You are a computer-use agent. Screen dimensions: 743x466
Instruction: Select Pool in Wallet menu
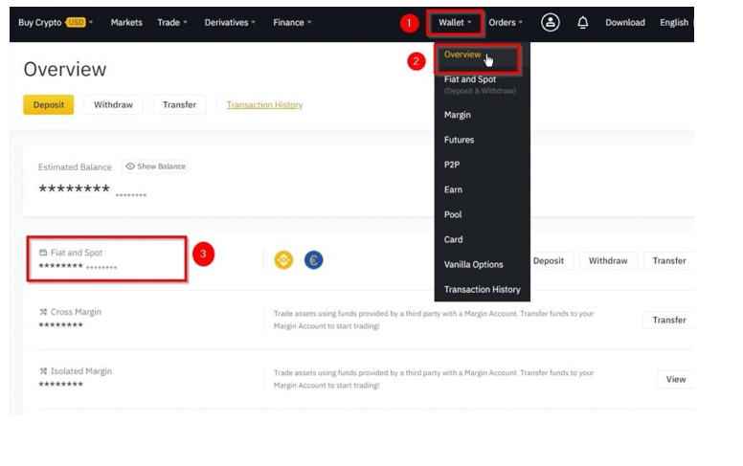[453, 214]
